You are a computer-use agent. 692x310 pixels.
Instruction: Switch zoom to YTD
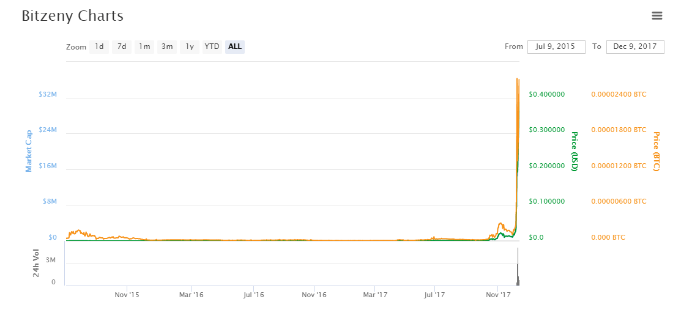click(212, 46)
